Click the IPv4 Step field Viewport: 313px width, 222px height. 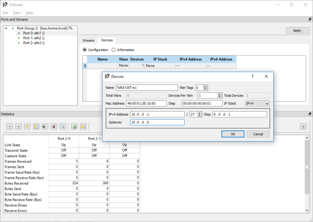pyautogui.click(x=240, y=114)
